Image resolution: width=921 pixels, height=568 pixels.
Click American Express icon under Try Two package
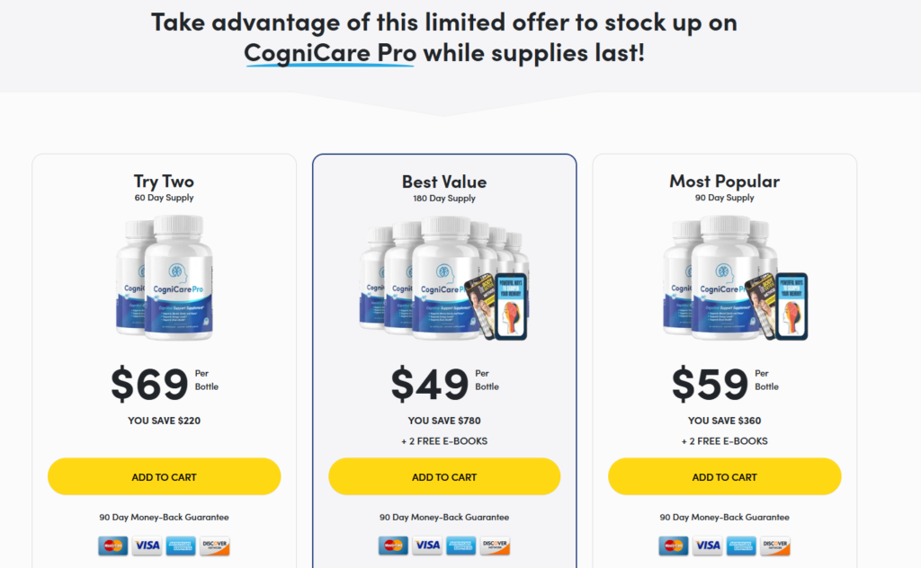[181, 546]
